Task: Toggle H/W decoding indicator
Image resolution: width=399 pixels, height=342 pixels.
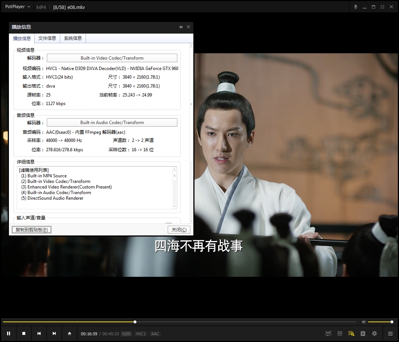Action: pyautogui.click(x=126, y=334)
